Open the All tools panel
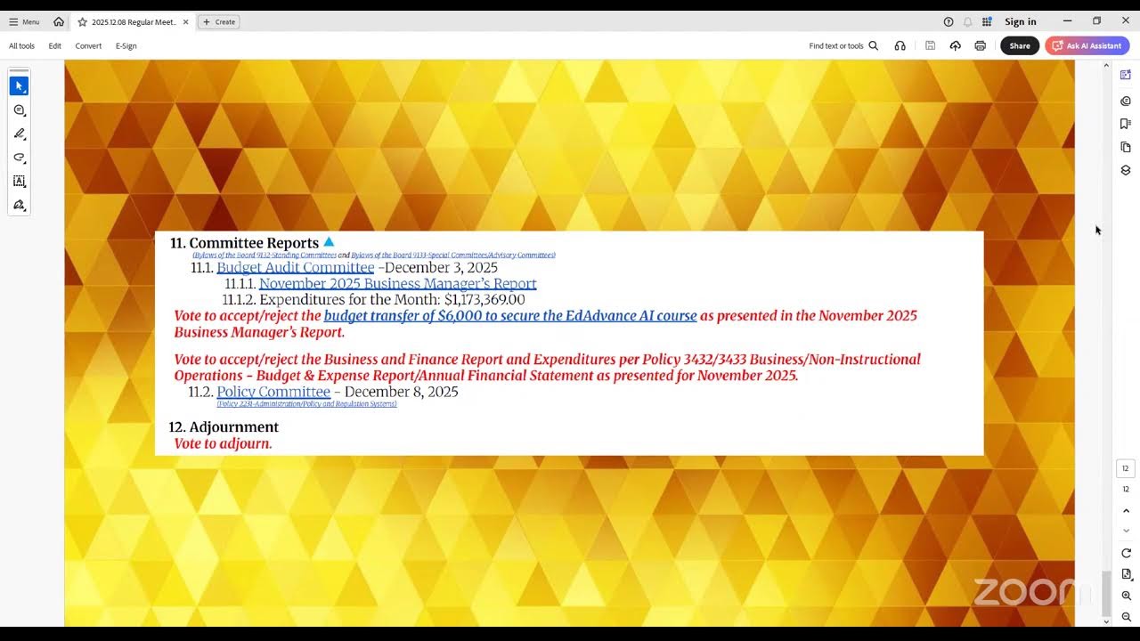The image size is (1140, 641). point(21,45)
